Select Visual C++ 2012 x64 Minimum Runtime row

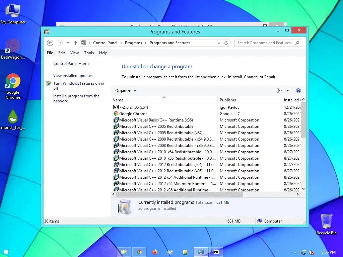click(x=206, y=184)
